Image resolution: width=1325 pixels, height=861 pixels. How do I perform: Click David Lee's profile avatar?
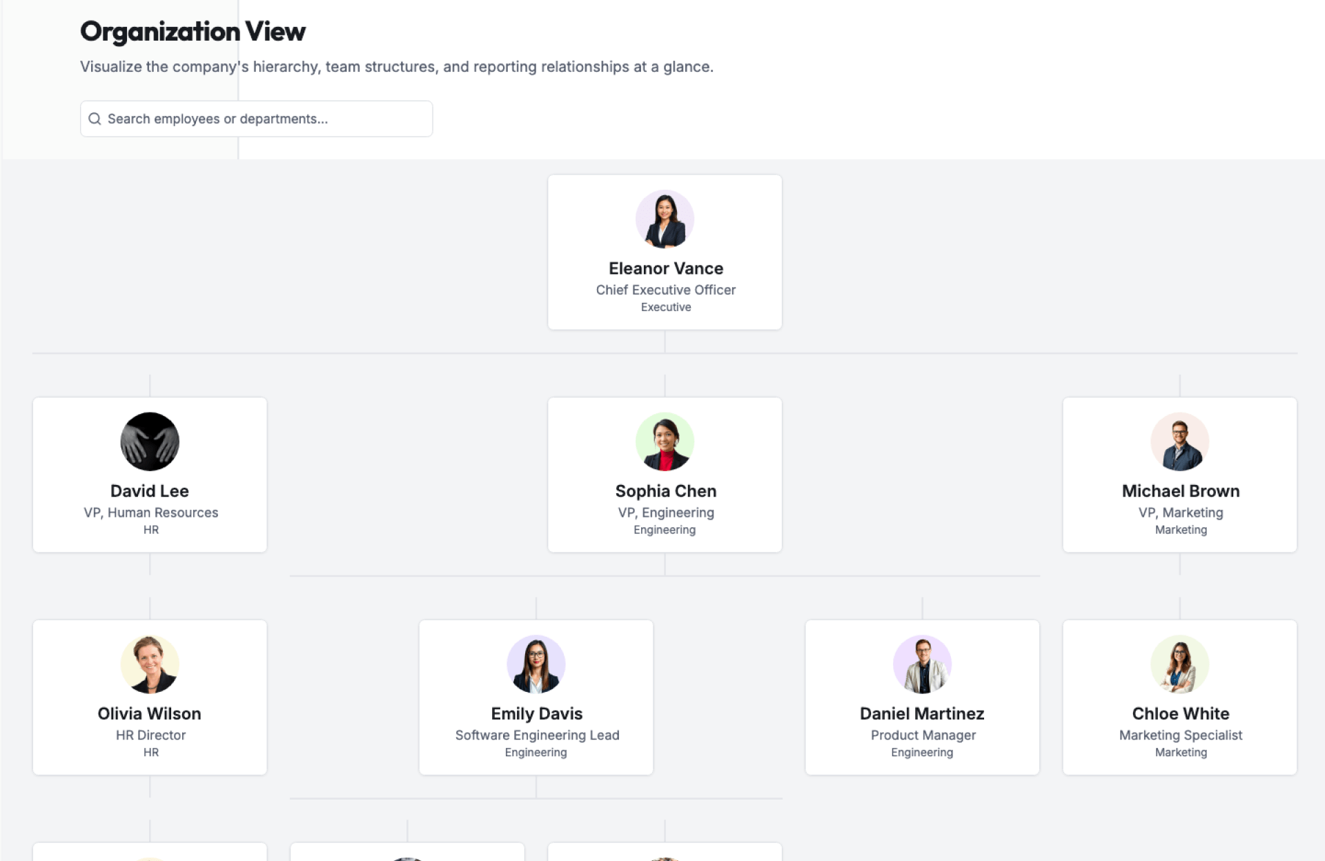150,442
